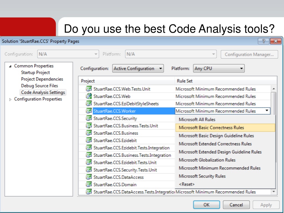Viewport: 284px width, 213px height.
Task: Click the StuartRae.CCS.EziDebitStyleSheets project icon
Action: (89, 103)
